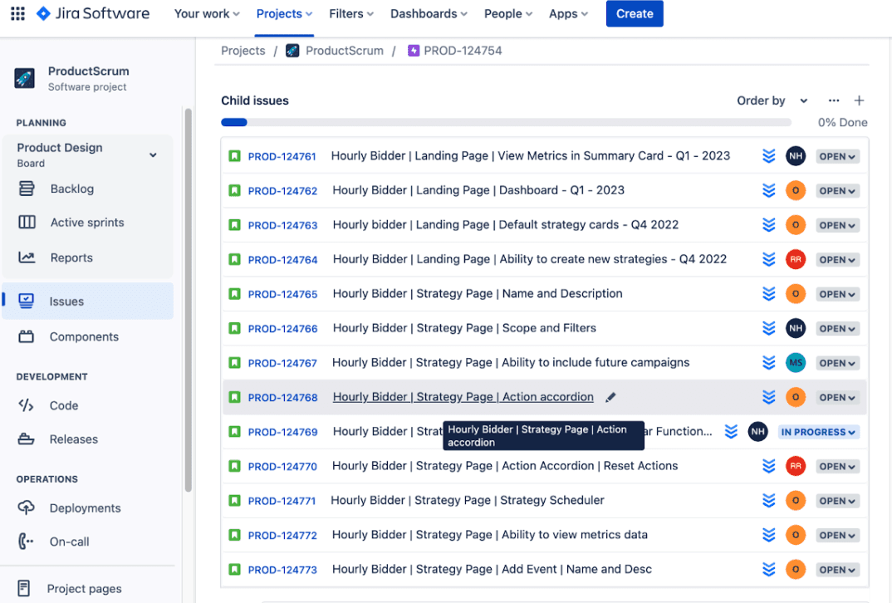The height and width of the screenshot is (603, 892).
Task: Click the NH assignee avatar on PROD-124761
Action: click(796, 156)
